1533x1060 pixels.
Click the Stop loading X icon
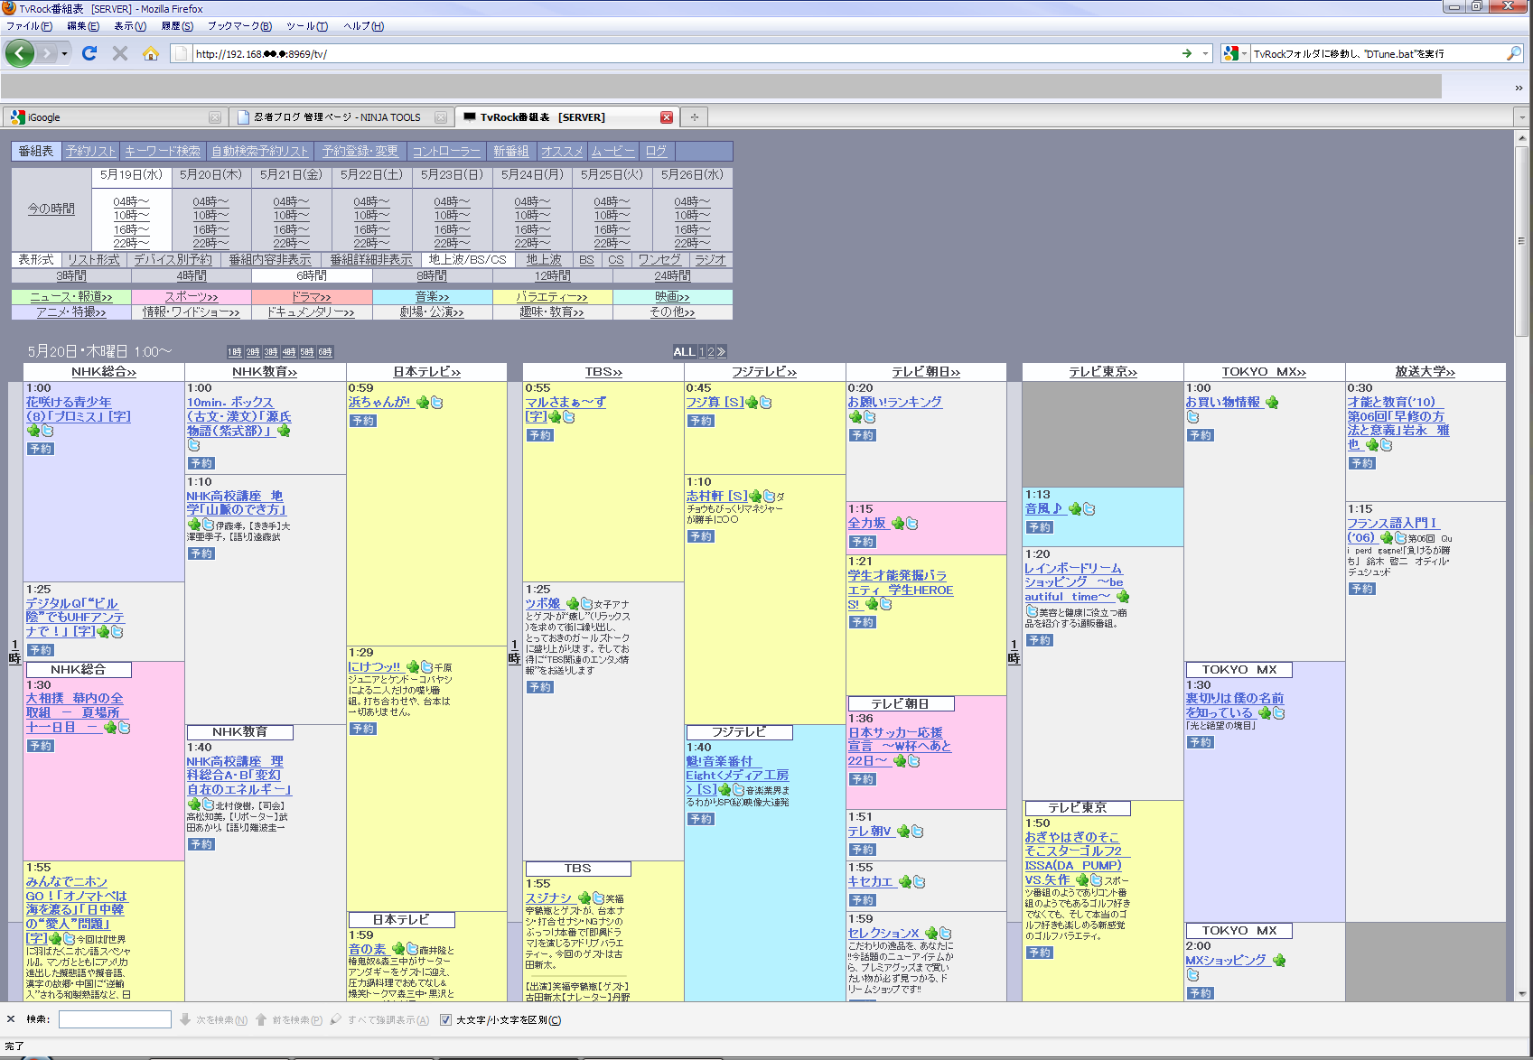click(120, 53)
